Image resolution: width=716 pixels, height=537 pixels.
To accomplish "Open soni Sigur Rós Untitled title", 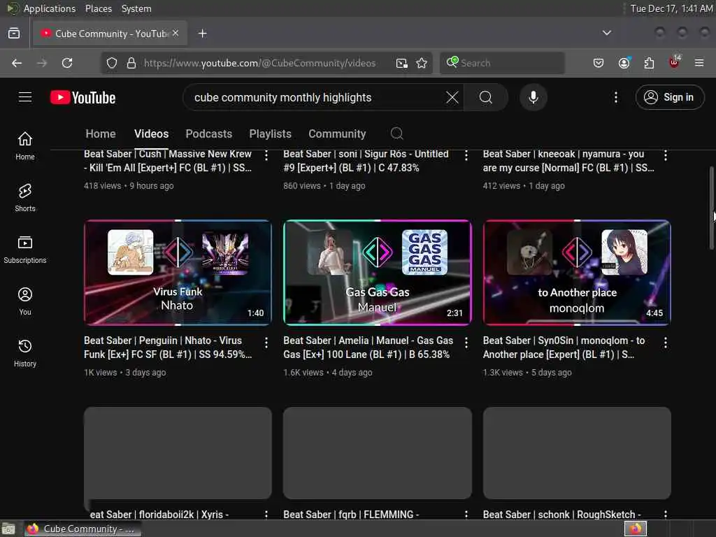I will 366,161.
